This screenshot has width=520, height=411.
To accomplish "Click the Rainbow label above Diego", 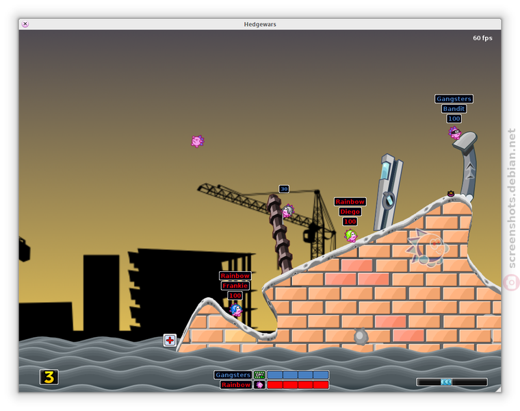I will click(x=350, y=202).
